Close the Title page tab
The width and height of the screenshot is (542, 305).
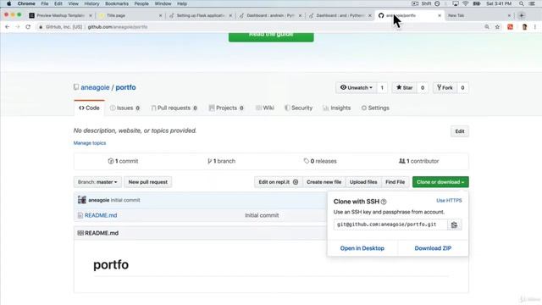160,15
